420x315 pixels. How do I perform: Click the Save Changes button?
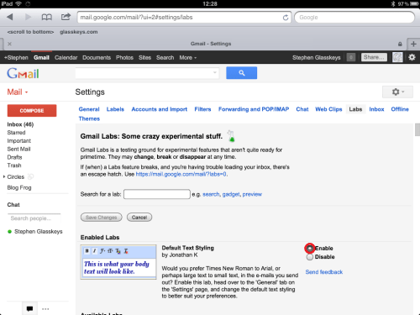(x=102, y=218)
